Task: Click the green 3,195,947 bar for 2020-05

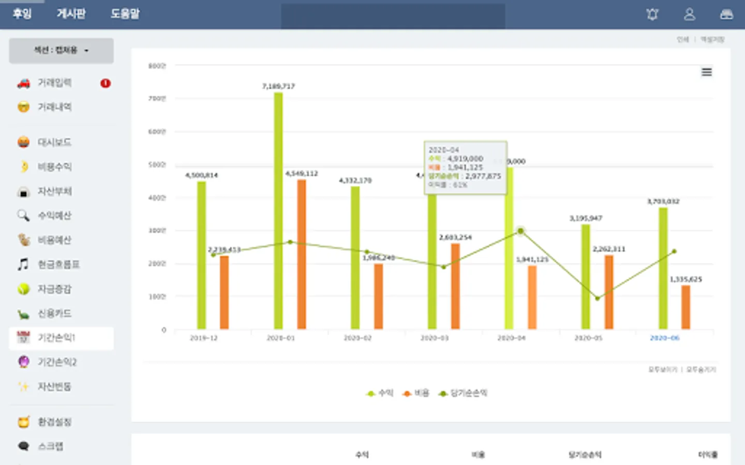Action: tap(586, 276)
